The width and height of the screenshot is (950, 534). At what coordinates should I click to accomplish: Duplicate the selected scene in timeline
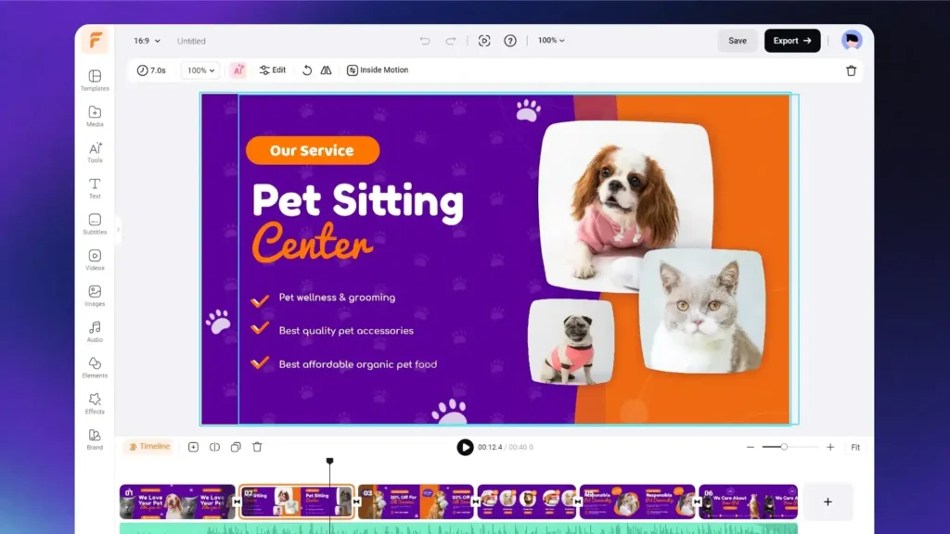(236, 447)
